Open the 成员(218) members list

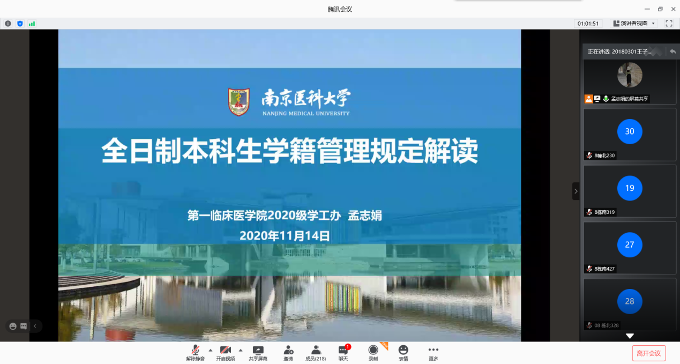click(316, 353)
